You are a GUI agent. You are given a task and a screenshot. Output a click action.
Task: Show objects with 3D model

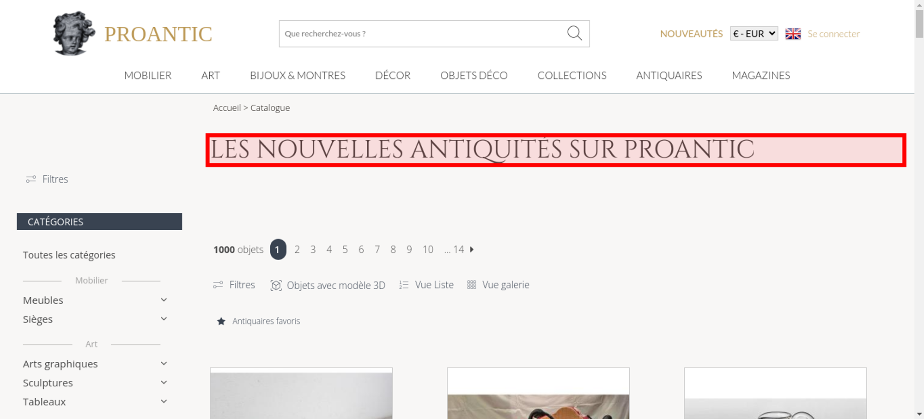coord(328,285)
